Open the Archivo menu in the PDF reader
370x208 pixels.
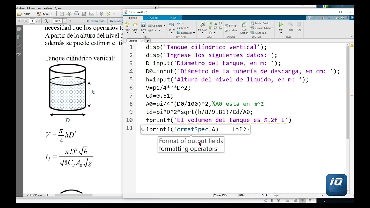[21, 8]
